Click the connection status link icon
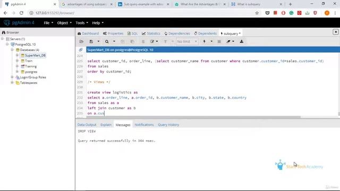 click(81, 50)
